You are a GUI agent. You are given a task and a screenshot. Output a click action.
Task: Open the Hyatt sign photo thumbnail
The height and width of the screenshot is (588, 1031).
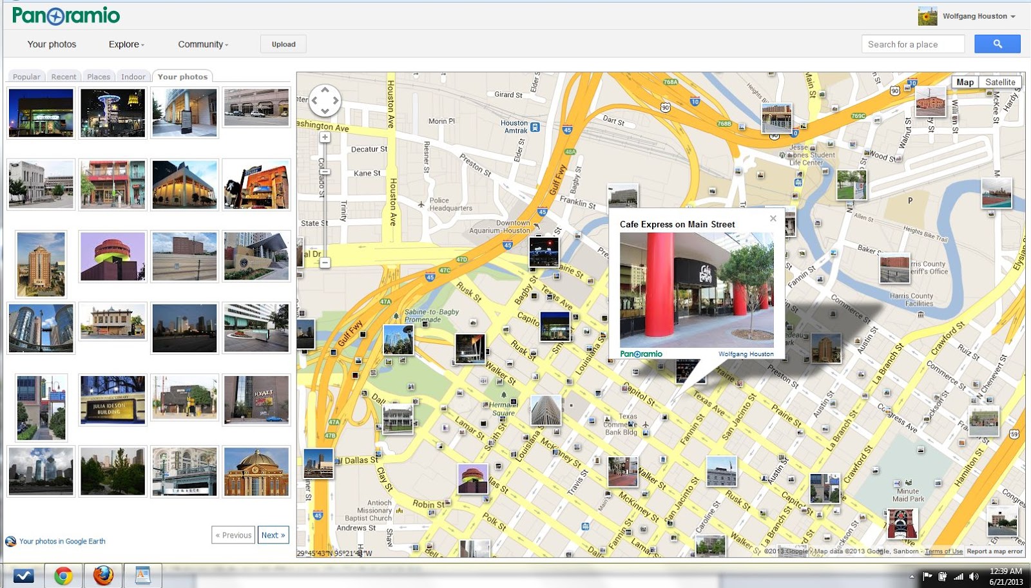(256, 400)
